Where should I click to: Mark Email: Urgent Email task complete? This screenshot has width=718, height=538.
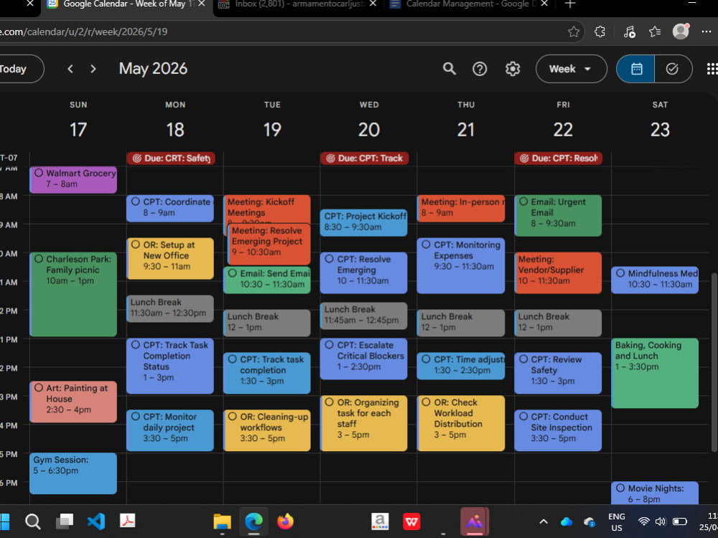click(x=523, y=202)
